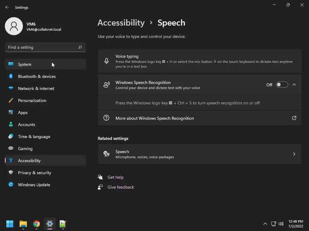The image size is (309, 231).
Task: Click the network tray icon
Action: click(x=273, y=224)
